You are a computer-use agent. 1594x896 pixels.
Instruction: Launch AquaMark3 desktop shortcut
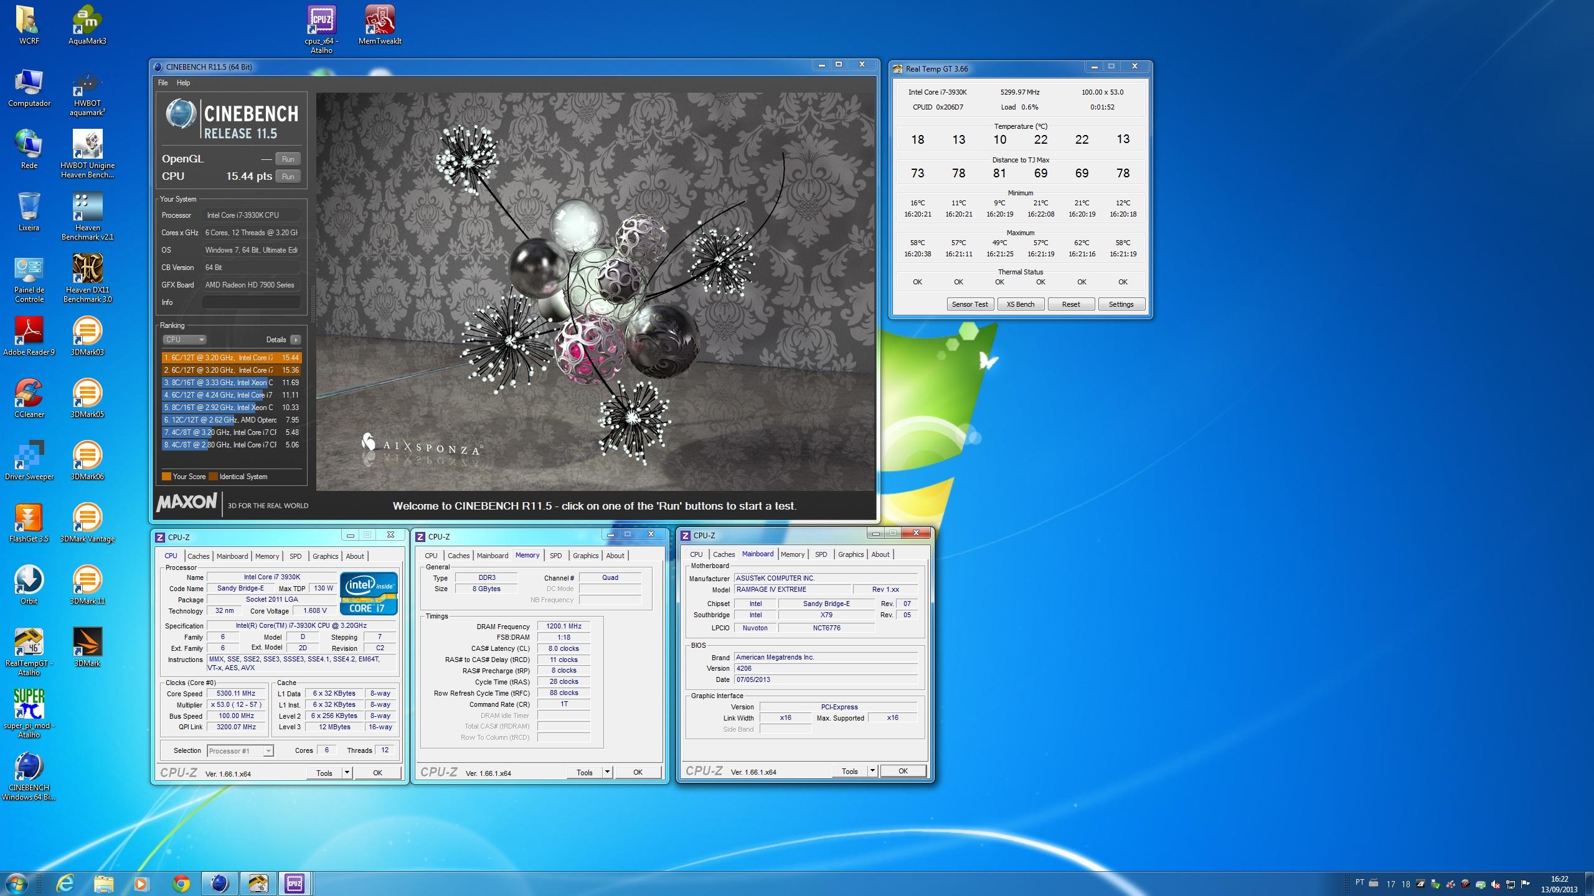[x=87, y=25]
